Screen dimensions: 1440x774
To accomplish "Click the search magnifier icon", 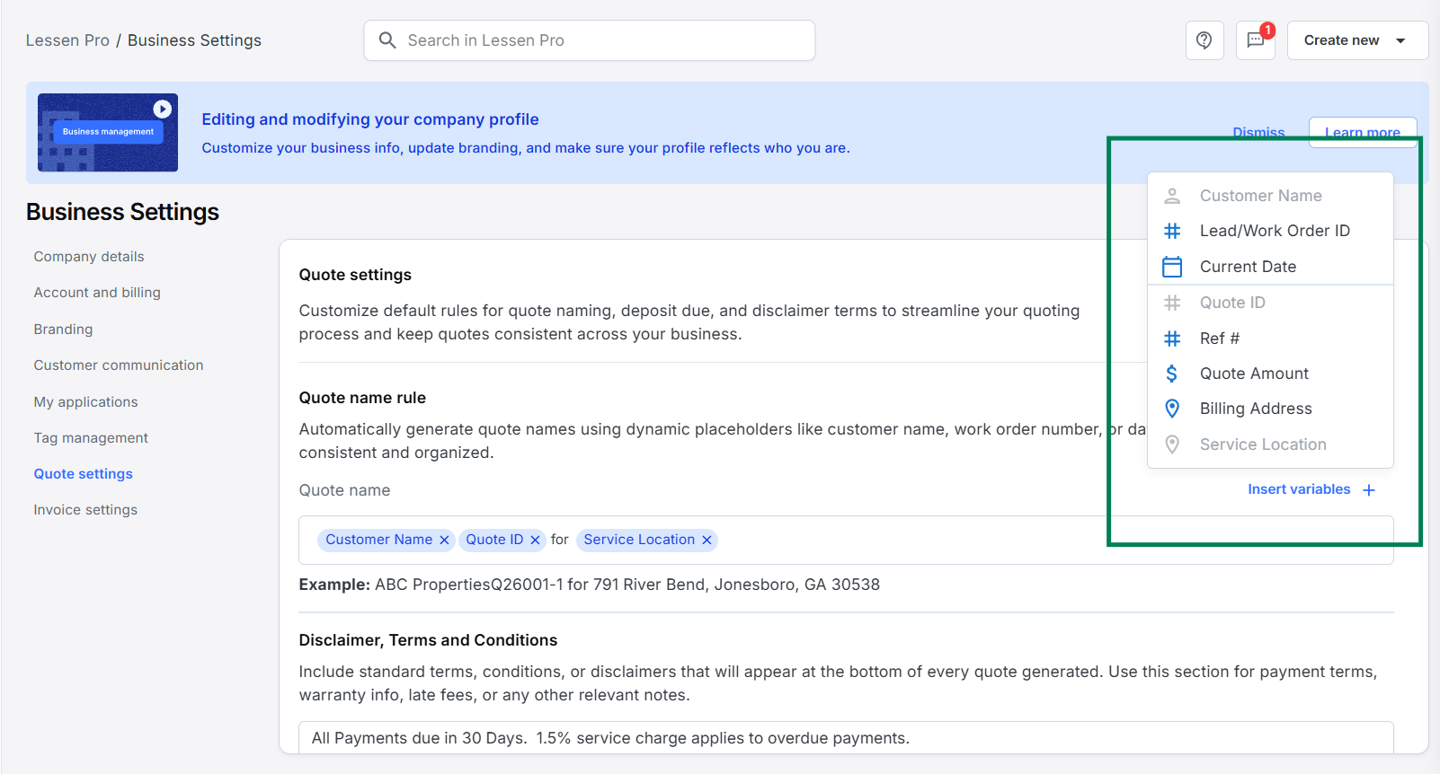I will tap(387, 40).
